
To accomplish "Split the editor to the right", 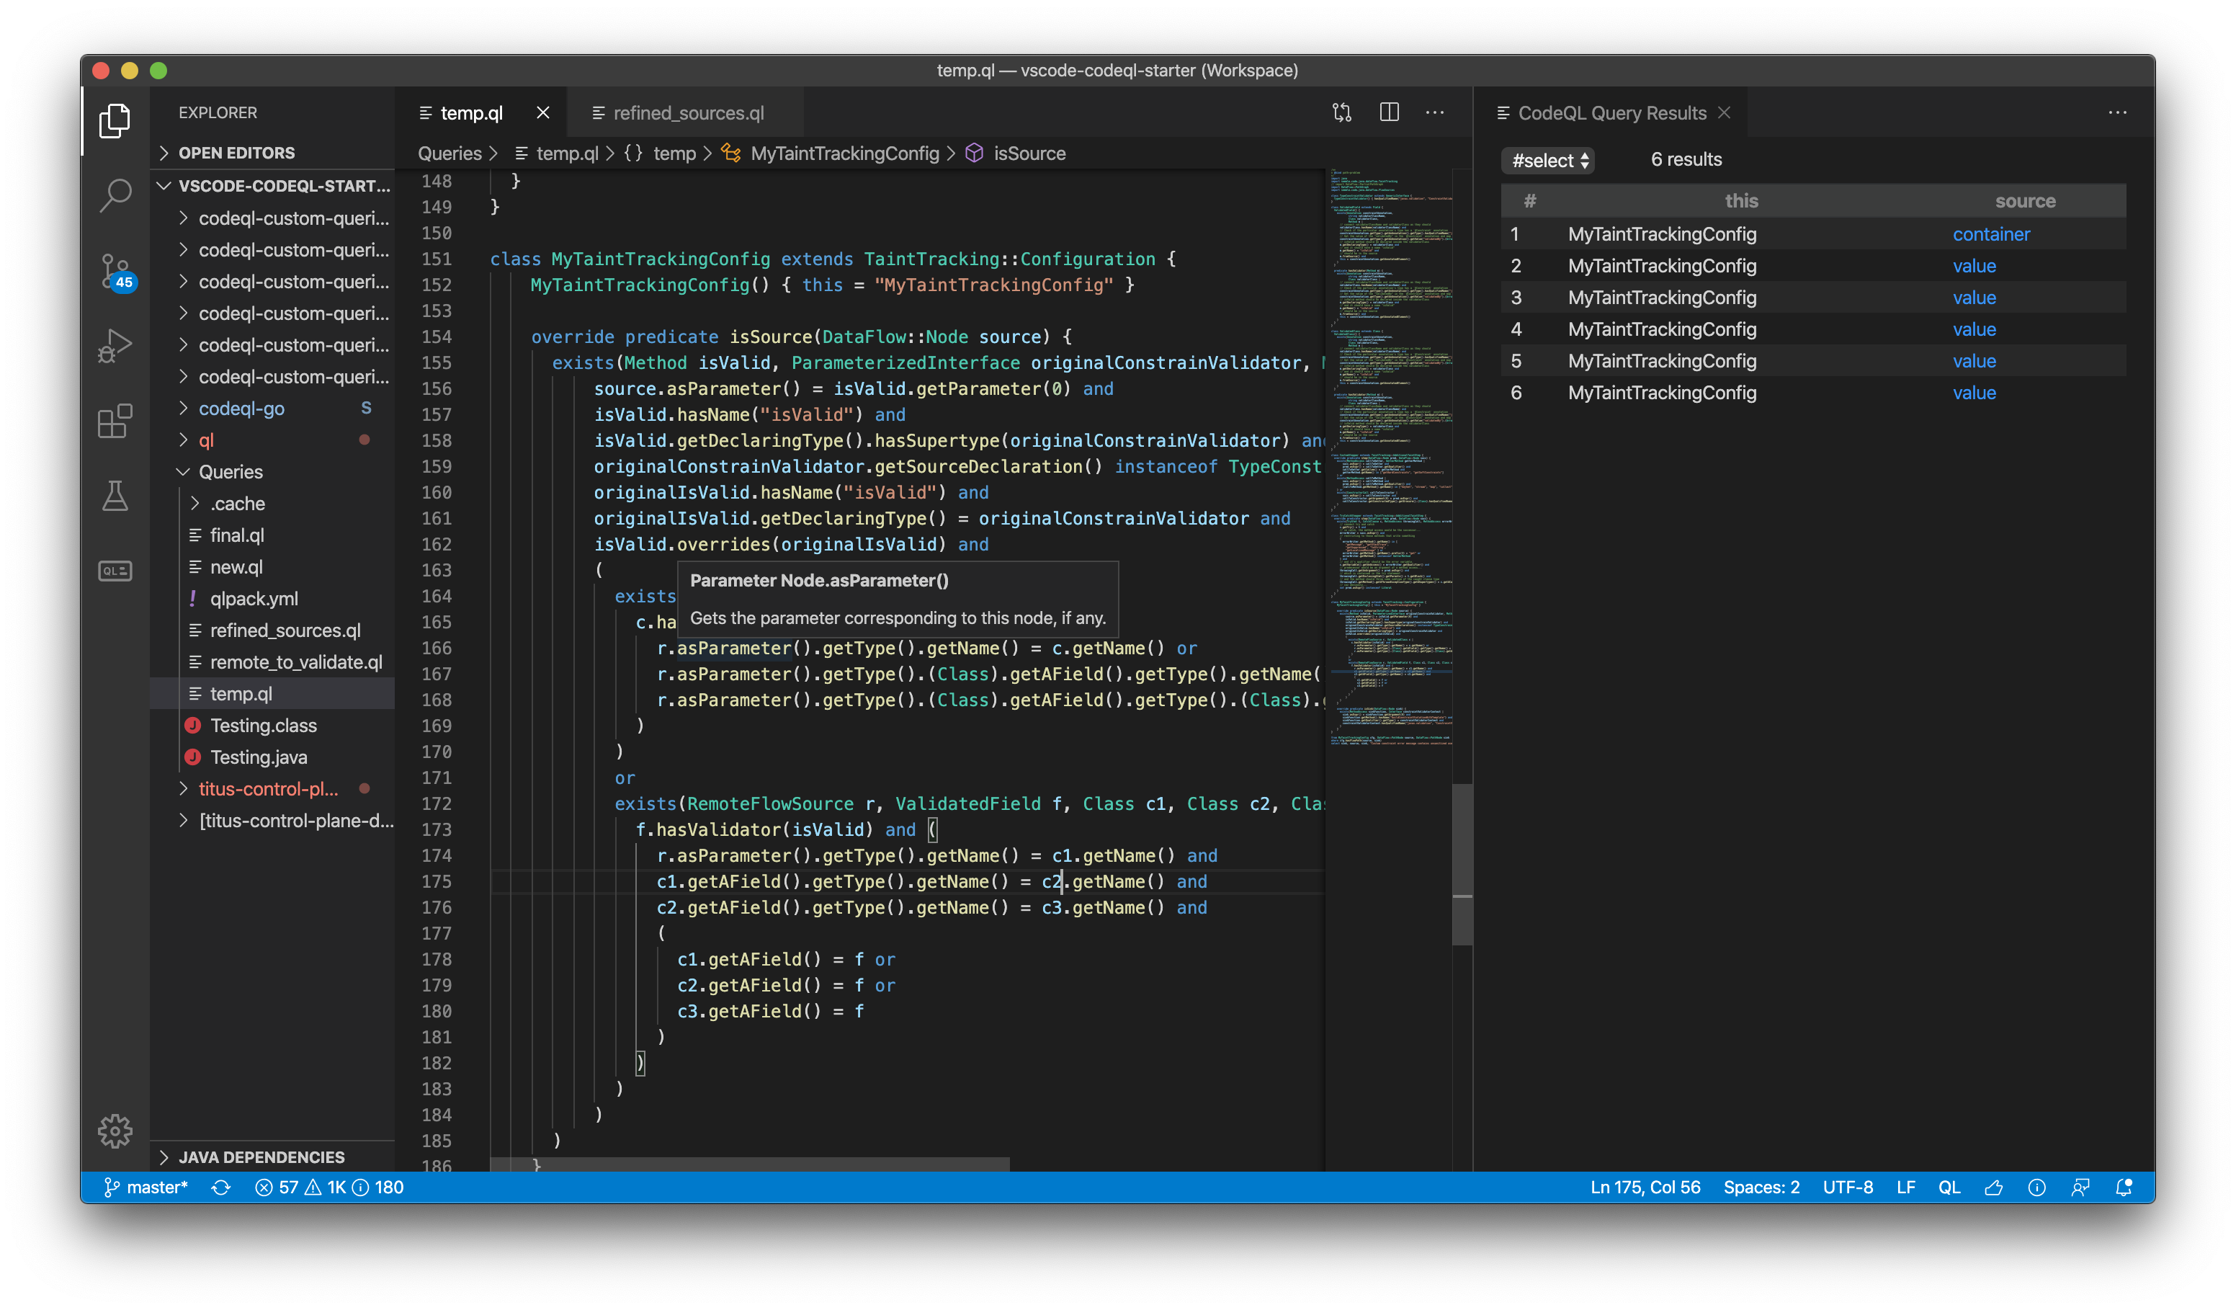I will pyautogui.click(x=1389, y=112).
